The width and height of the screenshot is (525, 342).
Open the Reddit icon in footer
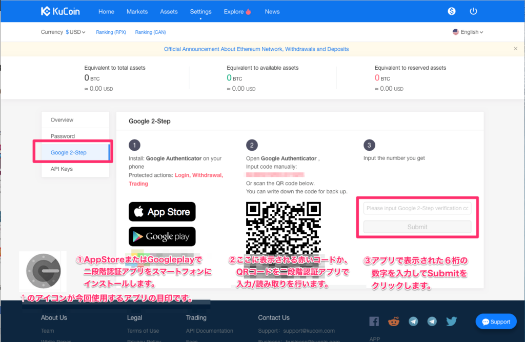(394, 321)
